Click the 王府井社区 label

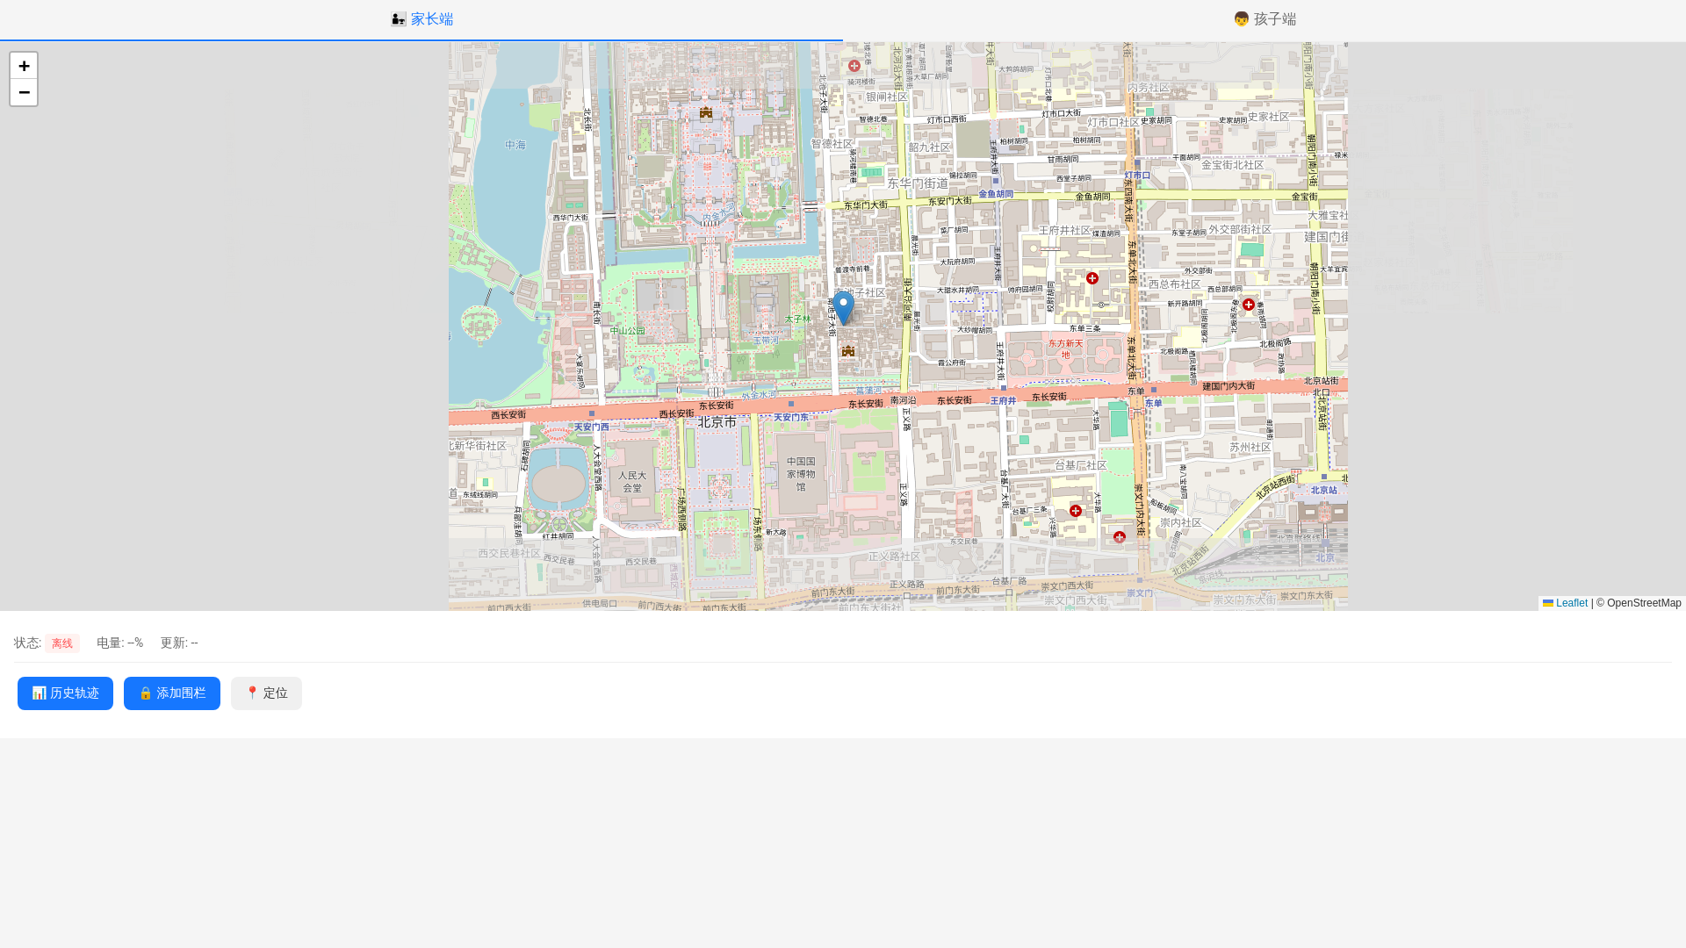click(1065, 230)
